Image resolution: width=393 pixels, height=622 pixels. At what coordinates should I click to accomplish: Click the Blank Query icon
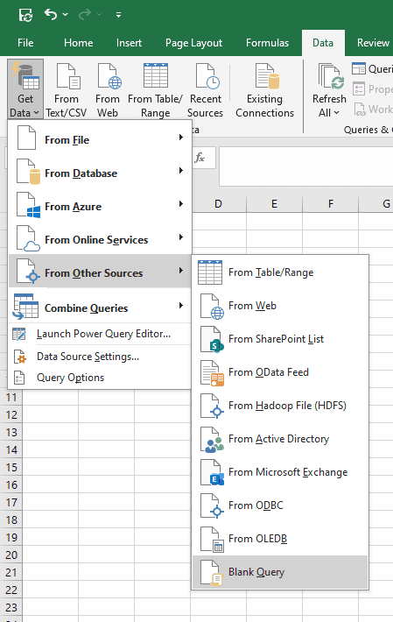pyautogui.click(x=212, y=572)
